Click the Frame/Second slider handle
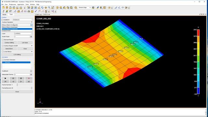 tap(32, 88)
